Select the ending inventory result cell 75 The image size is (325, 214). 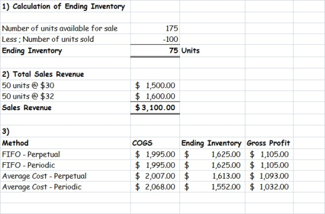(x=155, y=50)
